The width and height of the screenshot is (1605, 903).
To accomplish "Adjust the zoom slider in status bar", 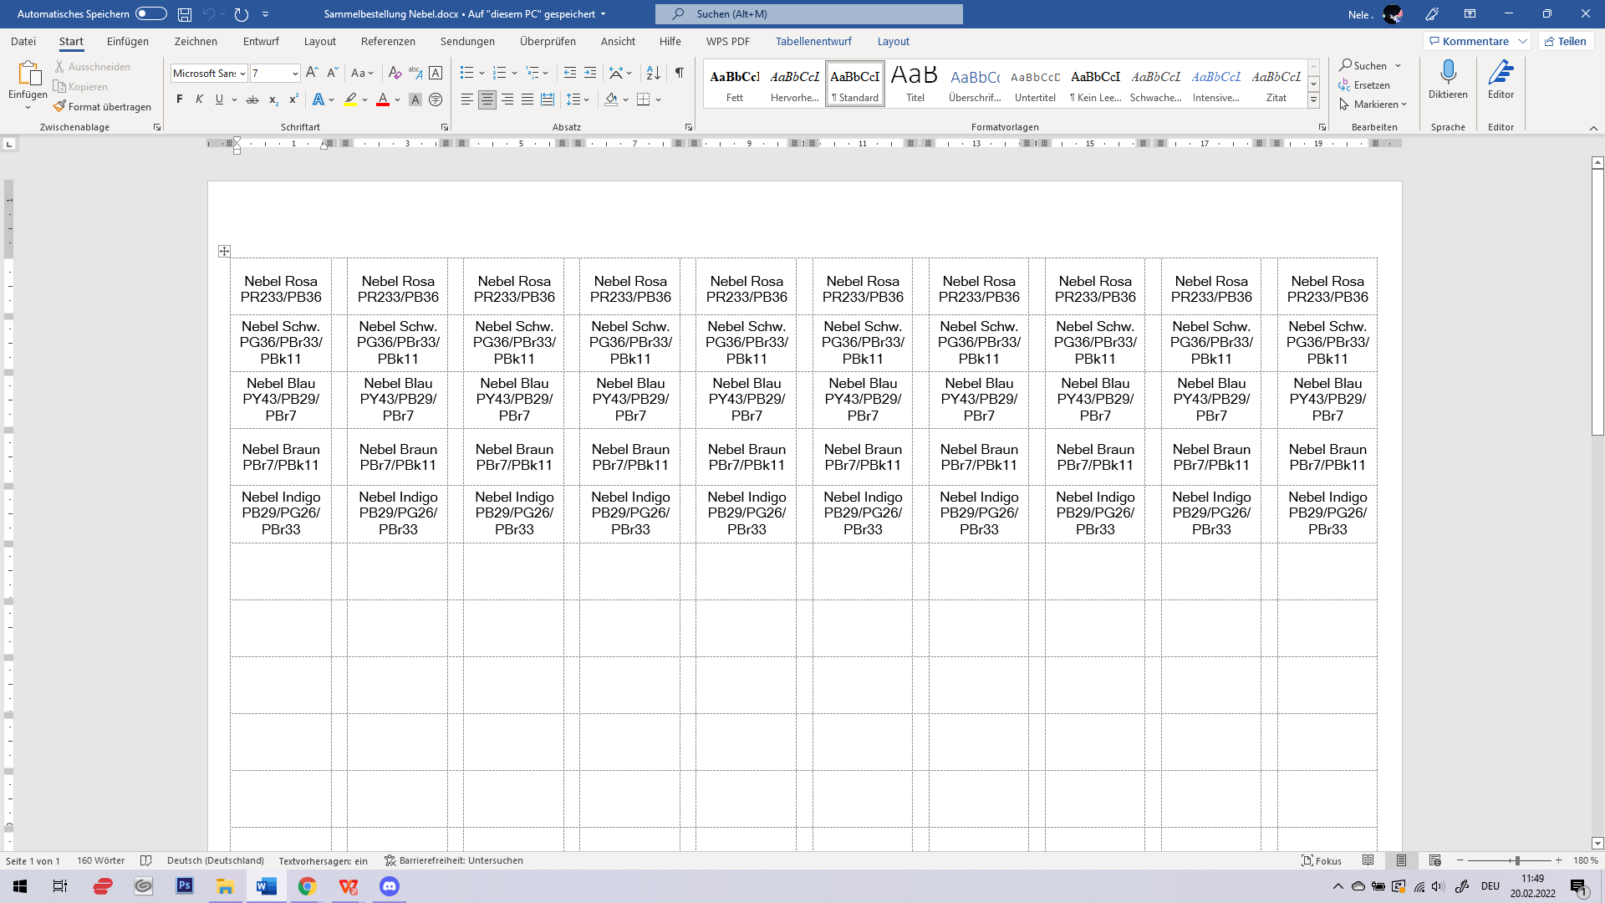I will coord(1516,860).
